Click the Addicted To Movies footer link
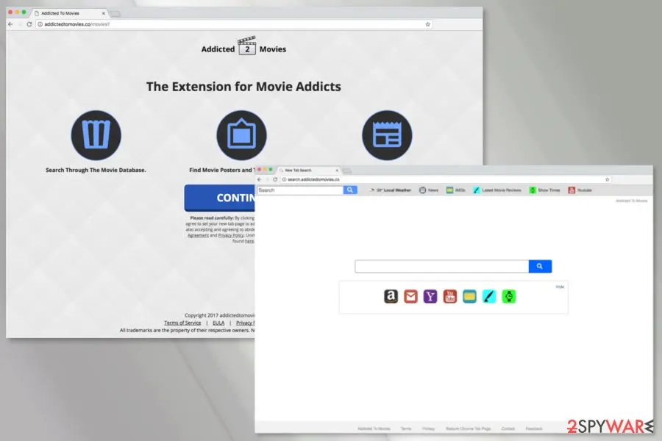Viewport: 662px width, 441px height. pos(374,429)
